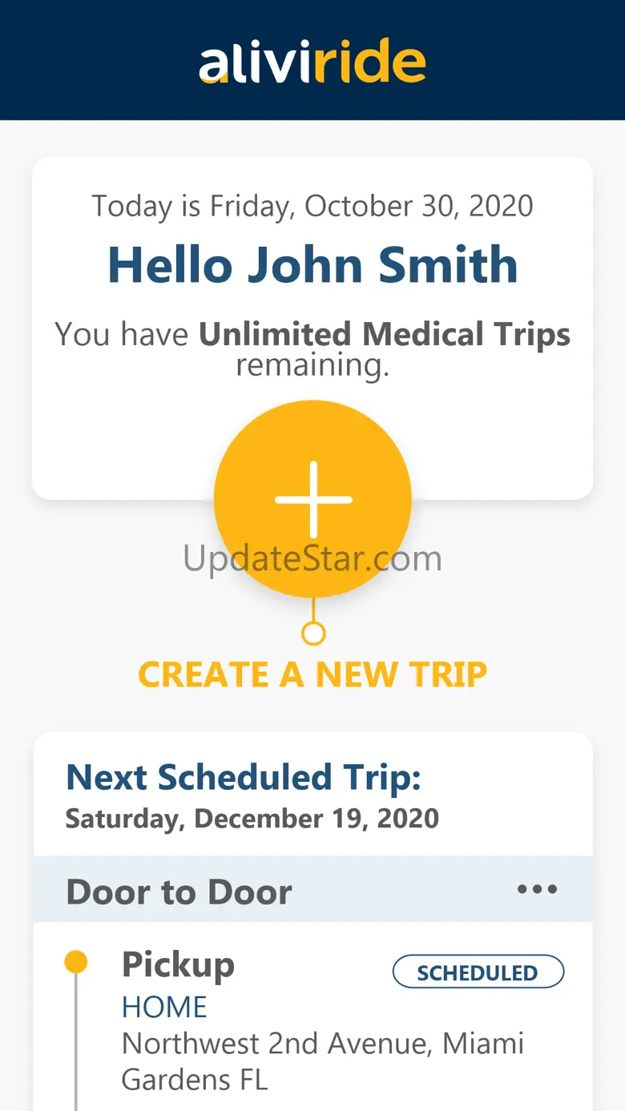Click the Unlimited Medical Trips text
Viewport: 625px width, 1111px height.
(x=385, y=334)
